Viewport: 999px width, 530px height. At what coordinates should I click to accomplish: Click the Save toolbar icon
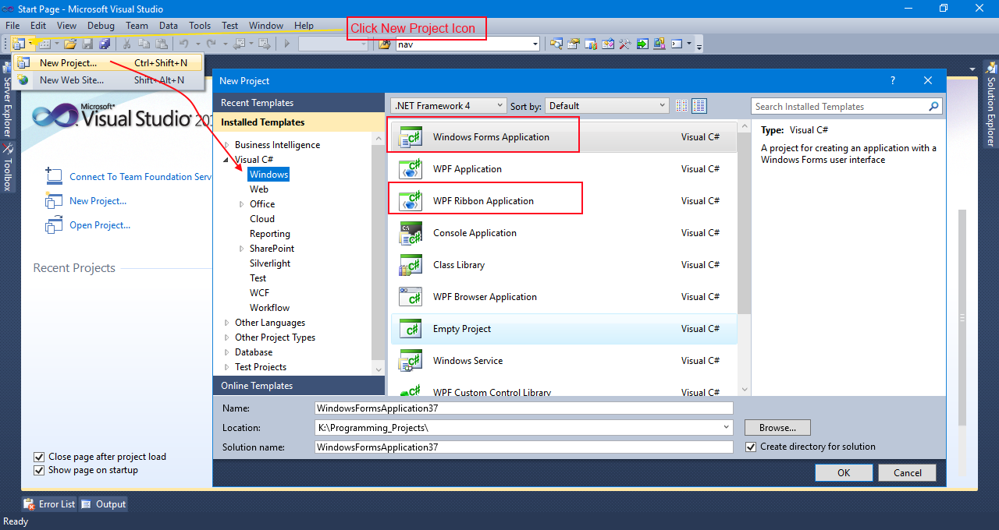point(87,44)
